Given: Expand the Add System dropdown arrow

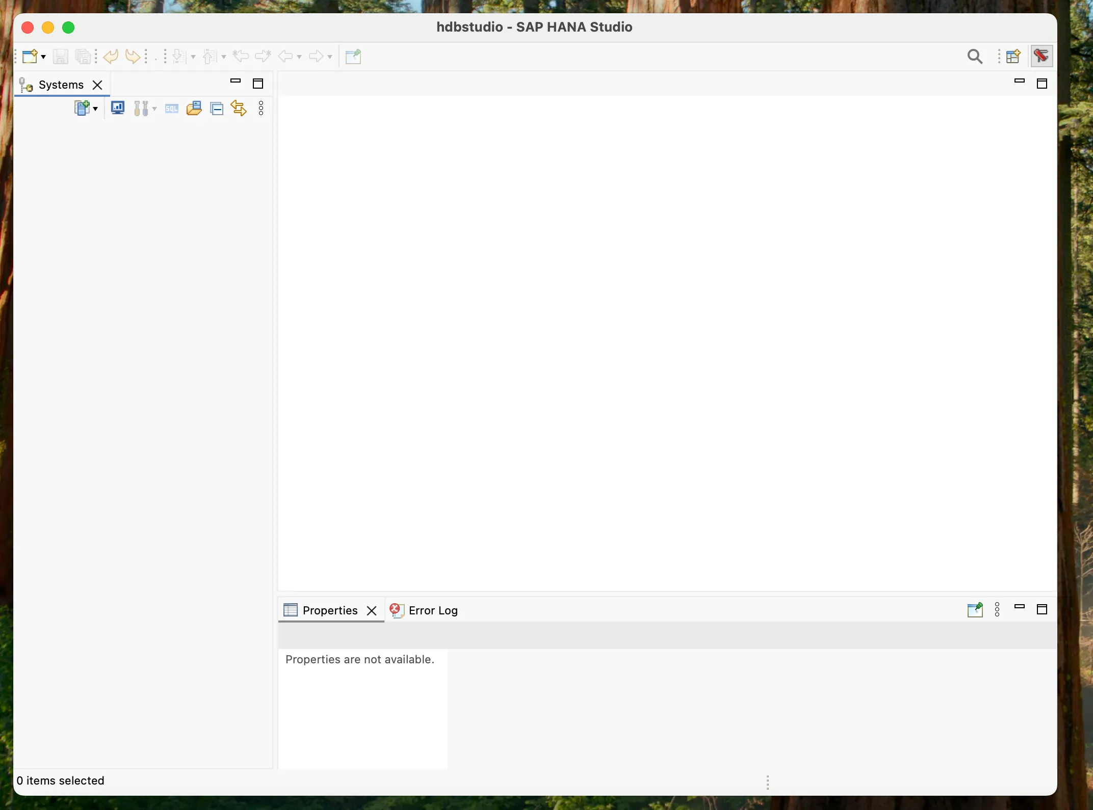Looking at the screenshot, I should click(x=95, y=109).
